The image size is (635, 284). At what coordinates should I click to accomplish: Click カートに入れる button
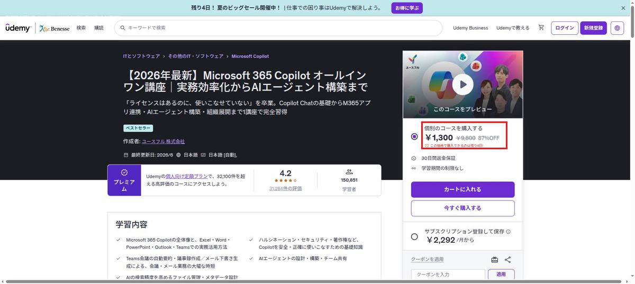click(x=463, y=190)
